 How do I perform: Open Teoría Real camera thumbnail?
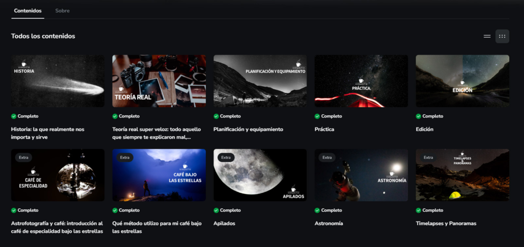click(159, 81)
